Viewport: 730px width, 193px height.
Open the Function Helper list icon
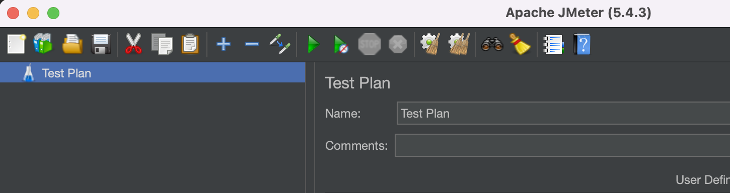tap(553, 45)
